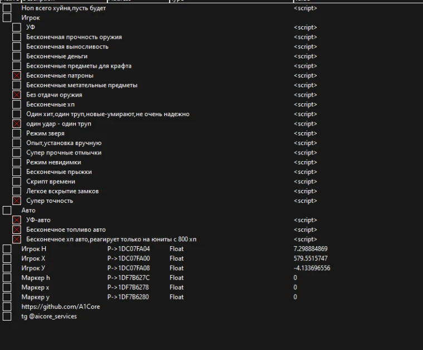Turn off the Супер точность checkbox
The width and height of the screenshot is (423, 350).
click(x=17, y=201)
